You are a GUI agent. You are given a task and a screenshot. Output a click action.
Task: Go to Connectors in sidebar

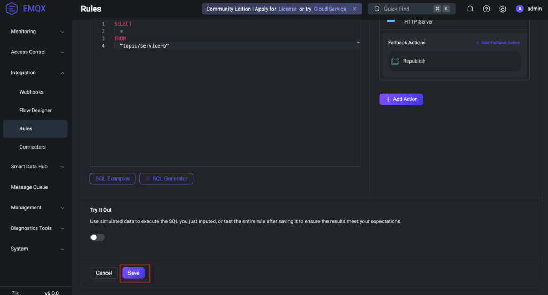pos(33,147)
